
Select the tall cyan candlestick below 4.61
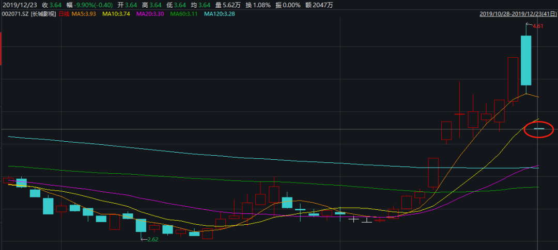[x=526, y=60]
